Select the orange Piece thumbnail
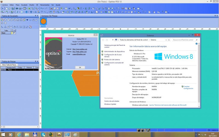219x137 pixels. point(43,22)
